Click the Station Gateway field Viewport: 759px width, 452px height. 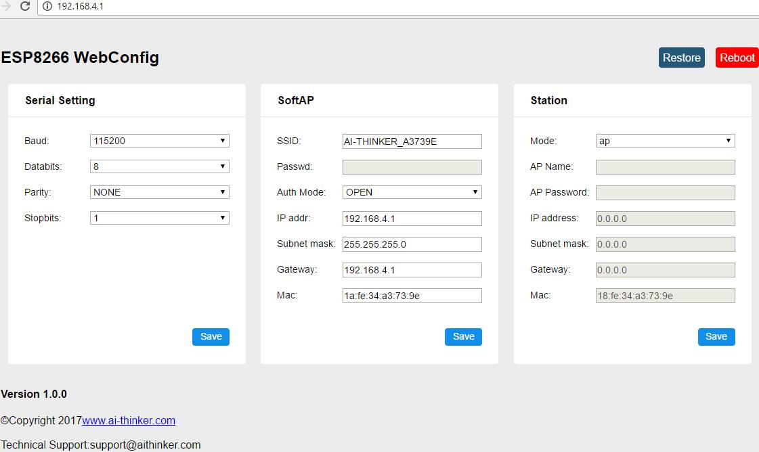tap(665, 269)
